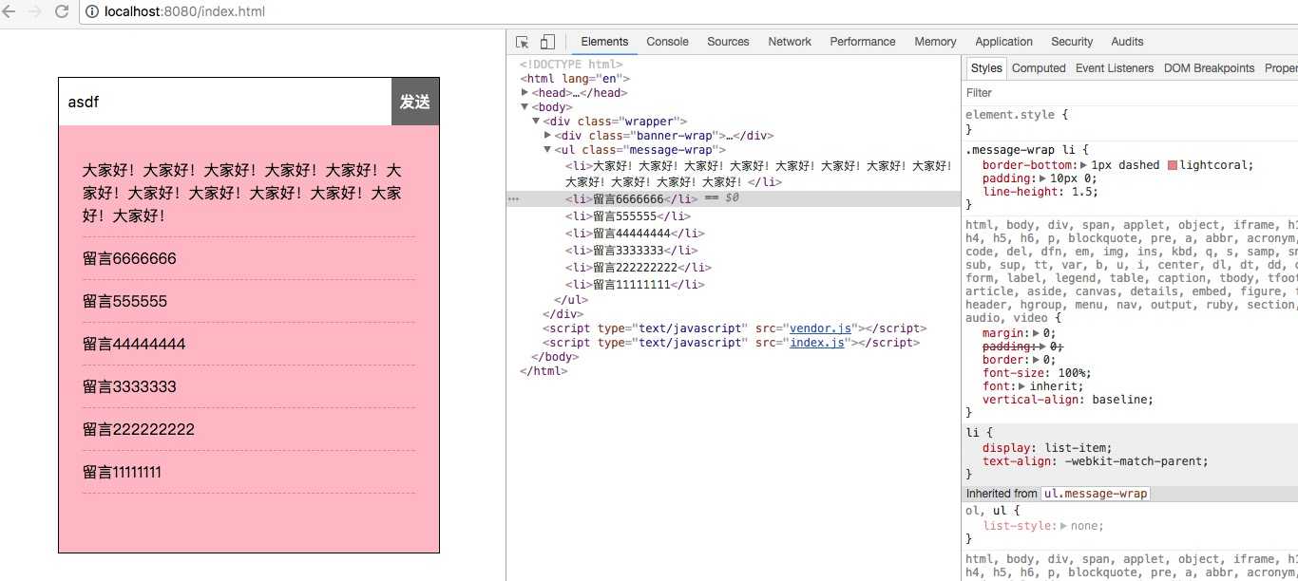This screenshot has width=1298, height=581.
Task: Click the browser forward arrow
Action: [x=36, y=12]
